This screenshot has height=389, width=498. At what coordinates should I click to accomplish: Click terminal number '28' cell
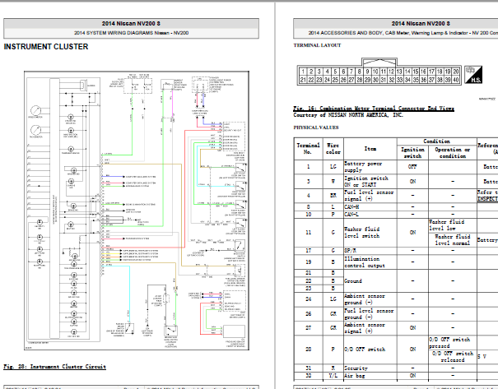coord(308,350)
